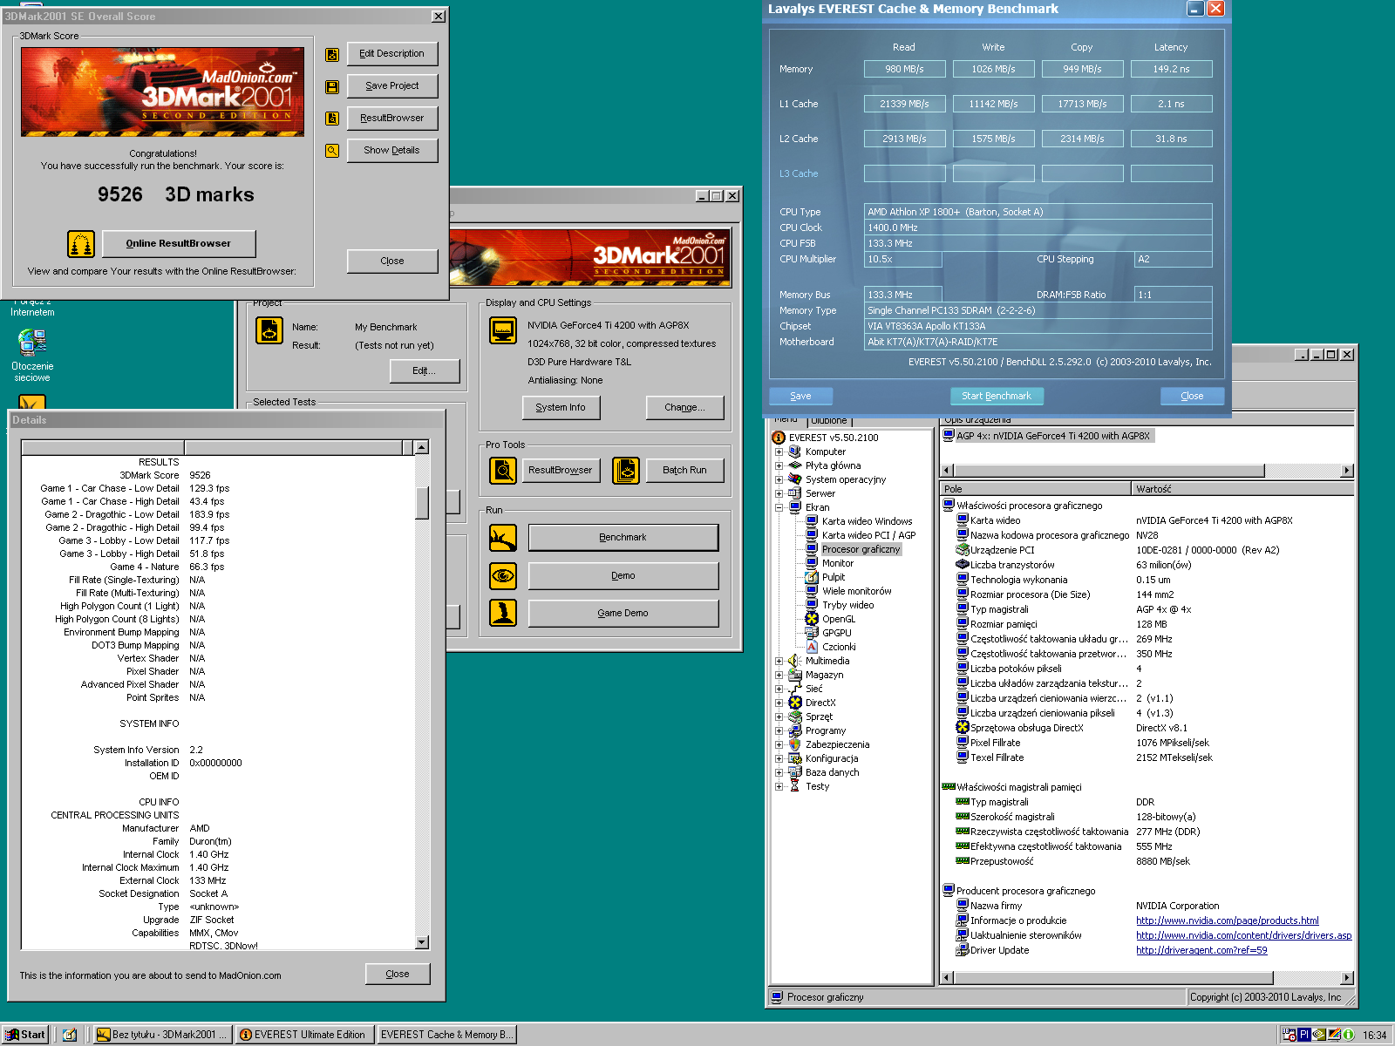Expand the DirectX tree node
This screenshot has height=1046, width=1395.
[779, 703]
